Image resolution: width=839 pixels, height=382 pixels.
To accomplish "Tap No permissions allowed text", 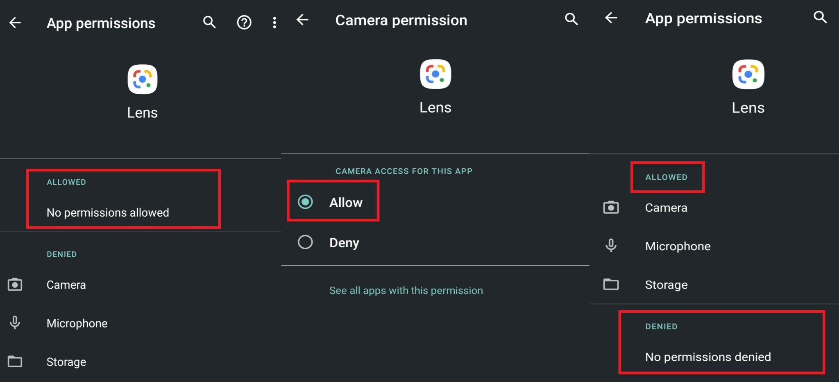I will pyautogui.click(x=107, y=212).
